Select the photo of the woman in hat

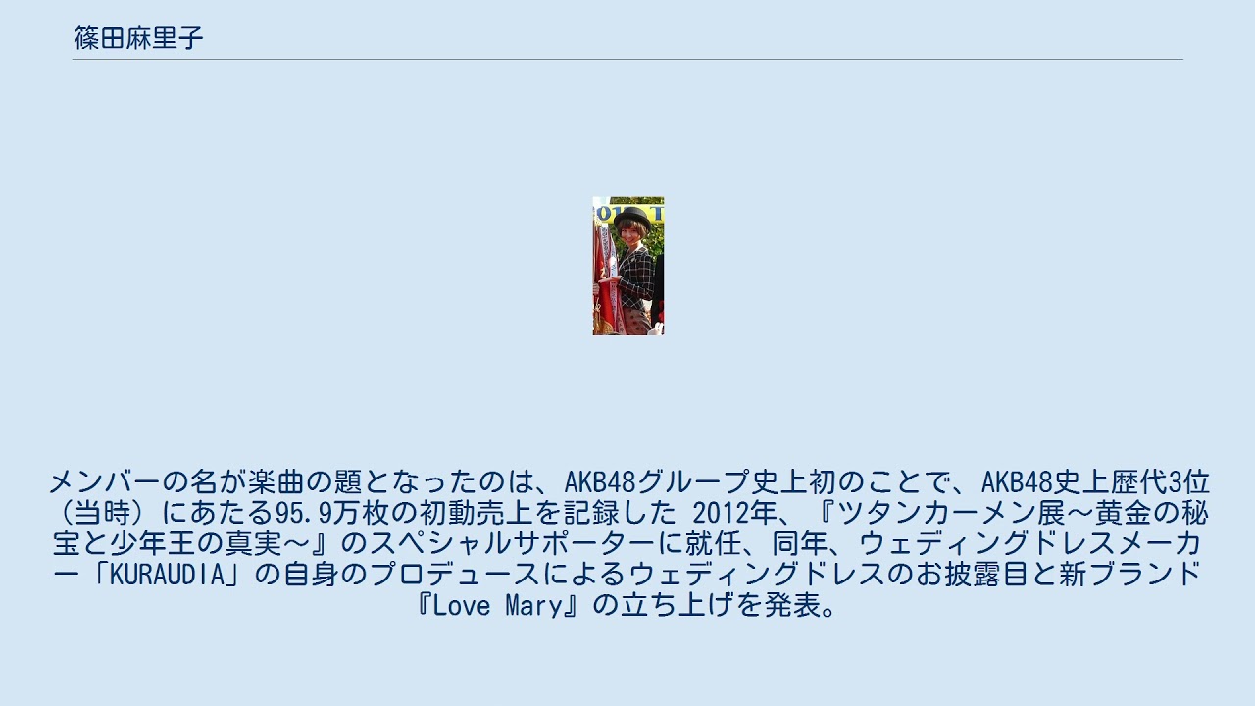628,266
